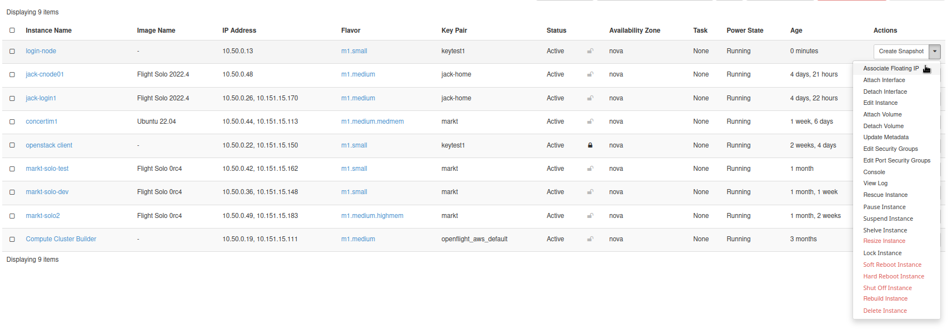952x335 pixels.
Task: Click the unlocked padlock for Compute Cluster Builder
Action: [x=590, y=239]
